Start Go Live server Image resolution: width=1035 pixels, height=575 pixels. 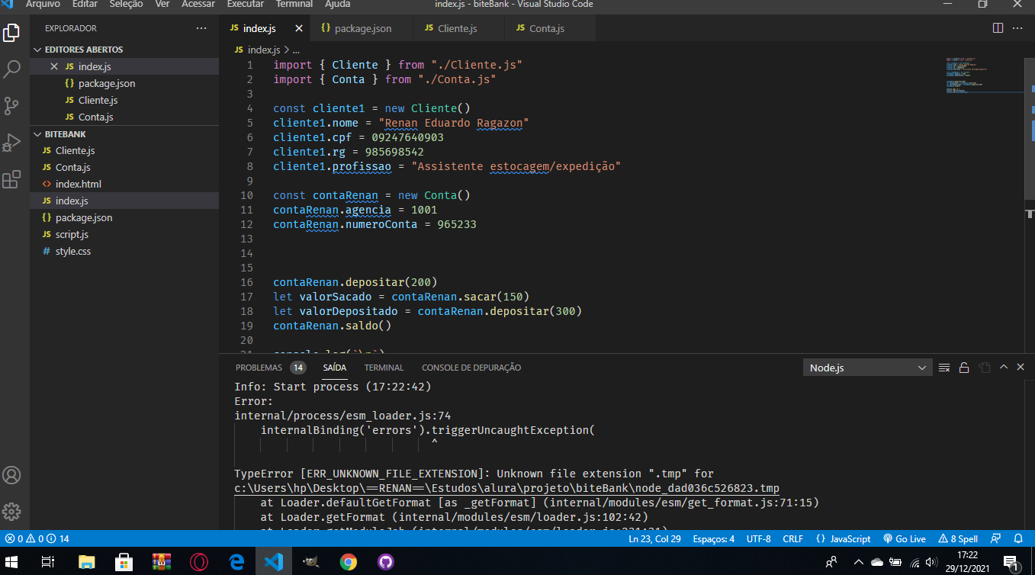pos(904,538)
